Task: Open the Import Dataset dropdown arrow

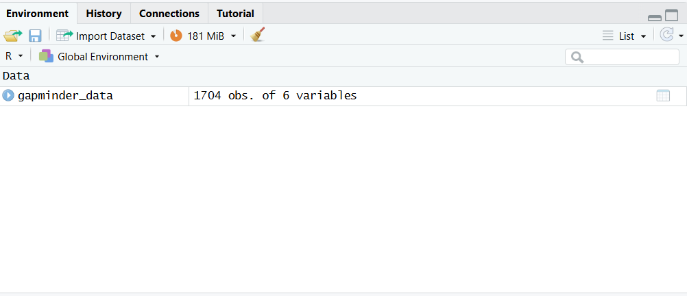Action: (x=153, y=36)
